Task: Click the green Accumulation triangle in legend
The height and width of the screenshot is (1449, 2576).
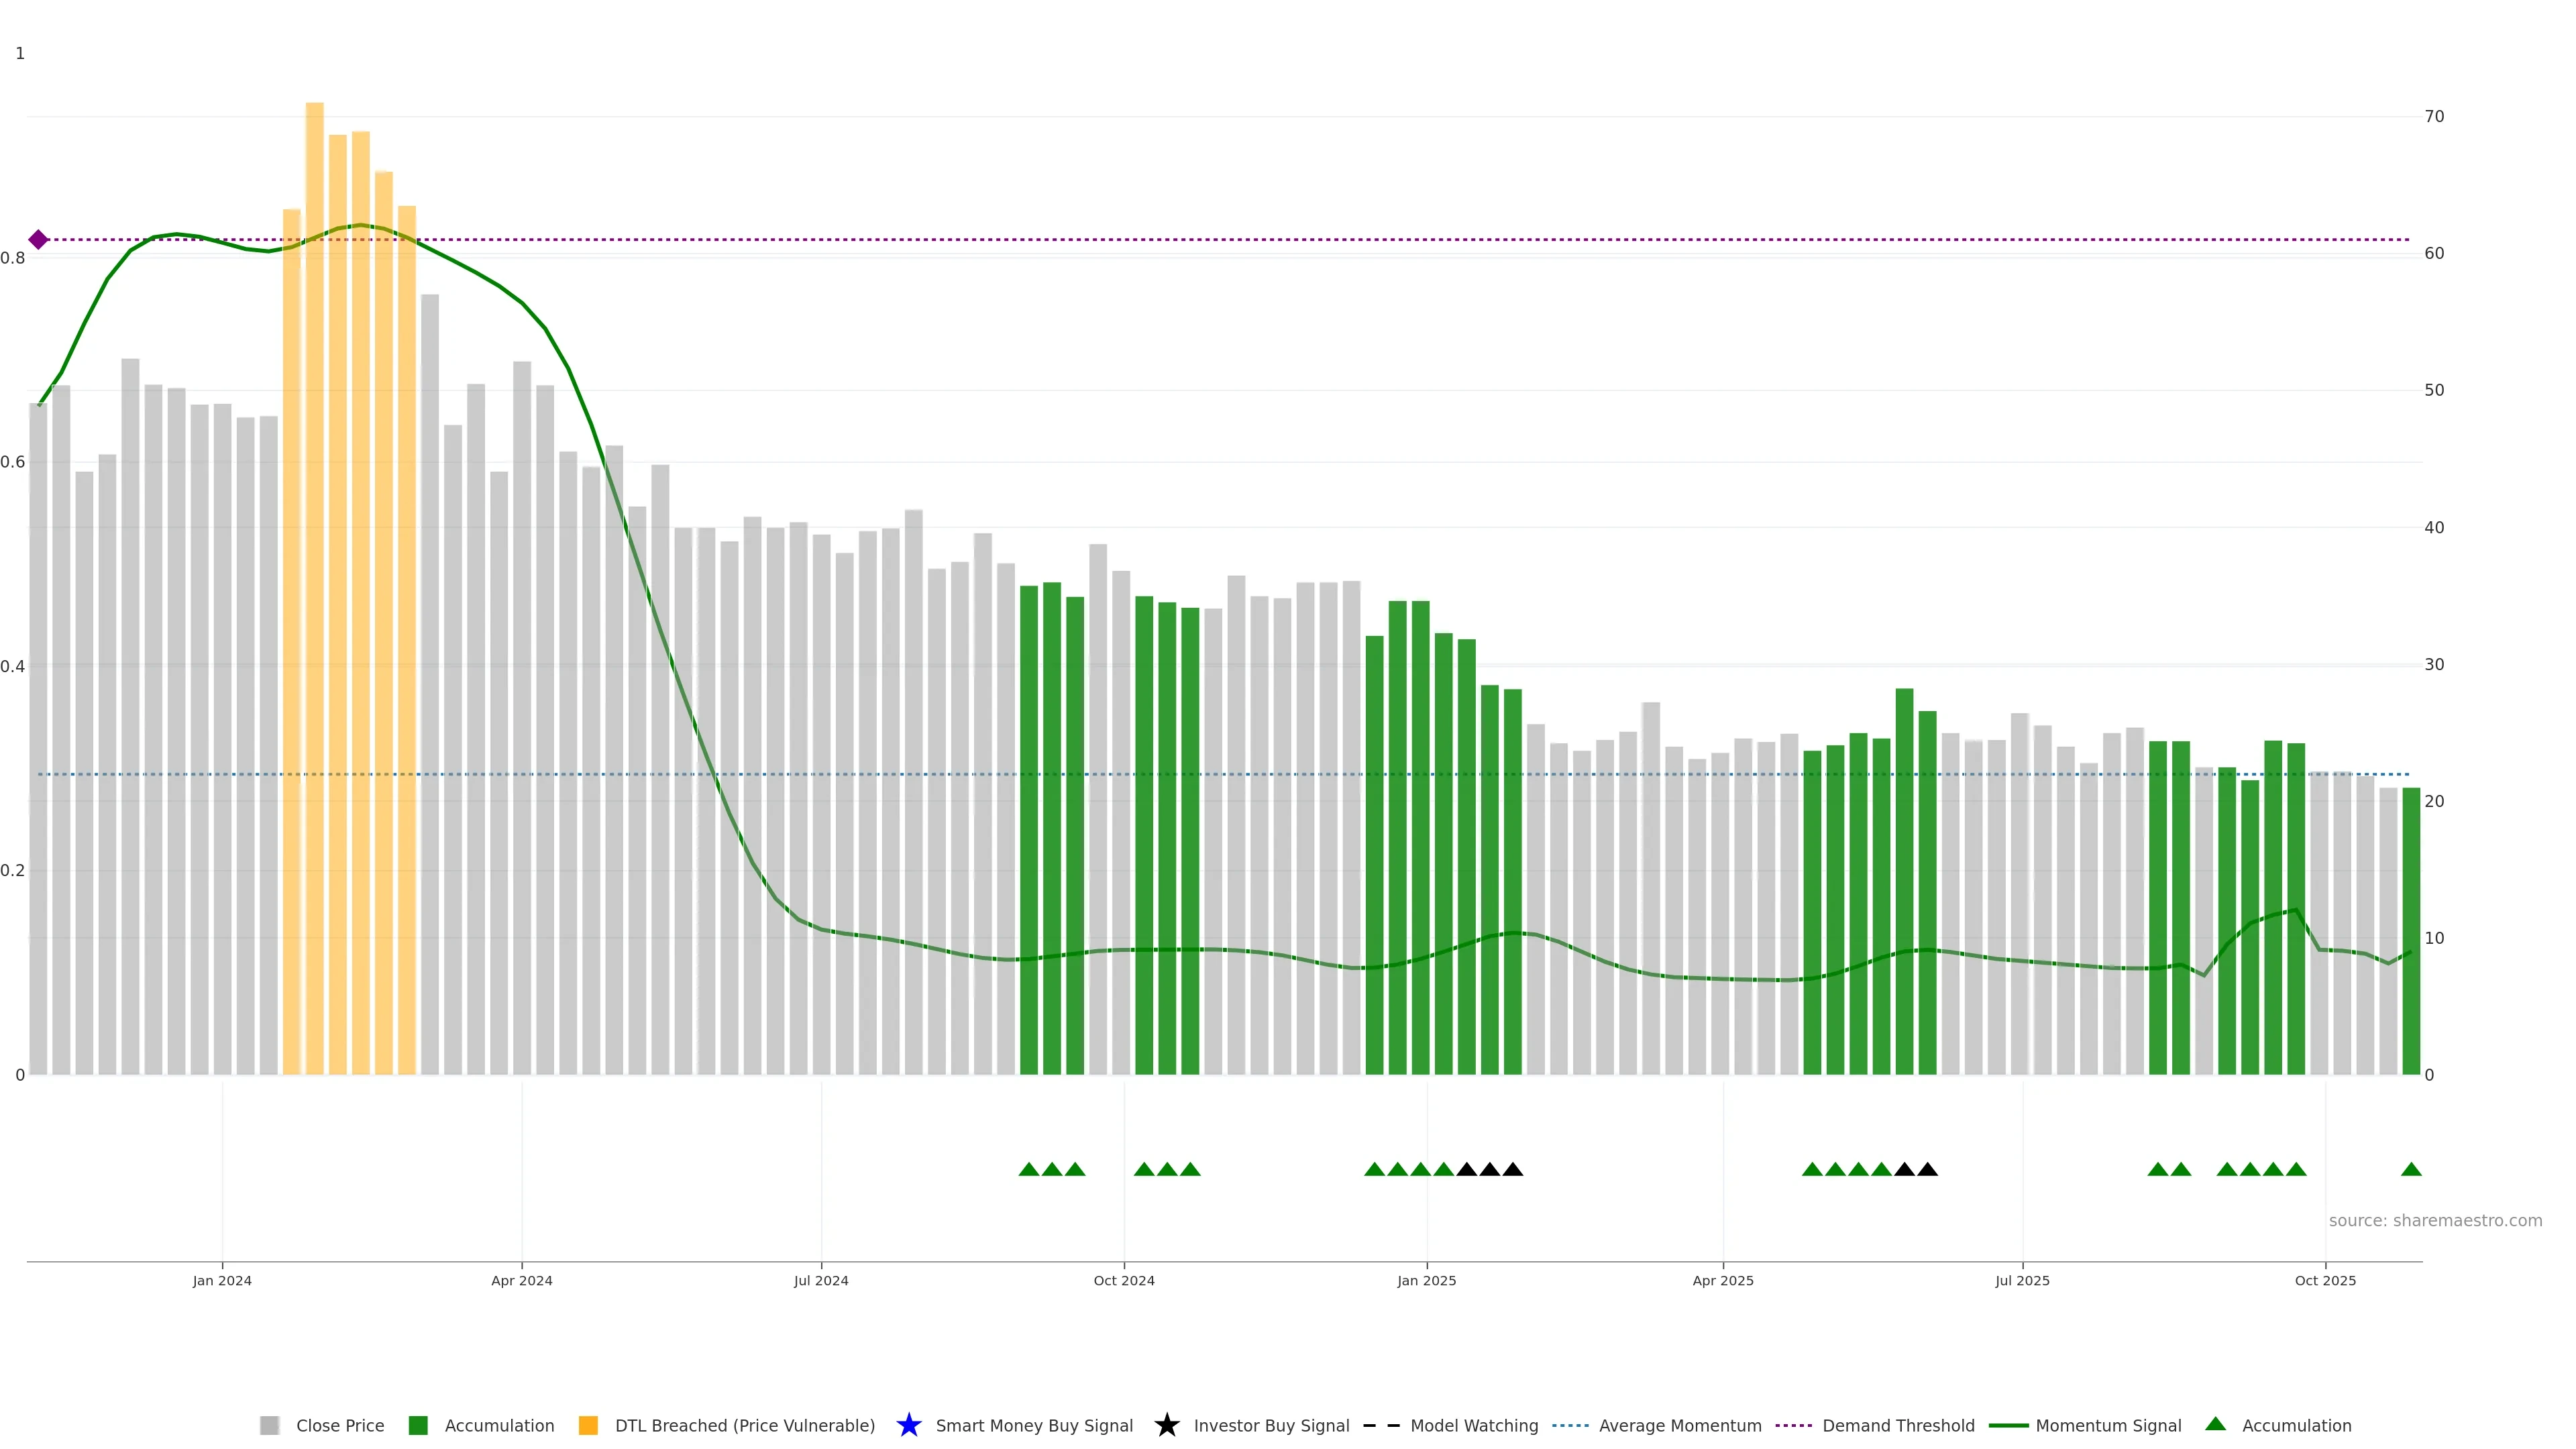Action: pyautogui.click(x=2215, y=1424)
